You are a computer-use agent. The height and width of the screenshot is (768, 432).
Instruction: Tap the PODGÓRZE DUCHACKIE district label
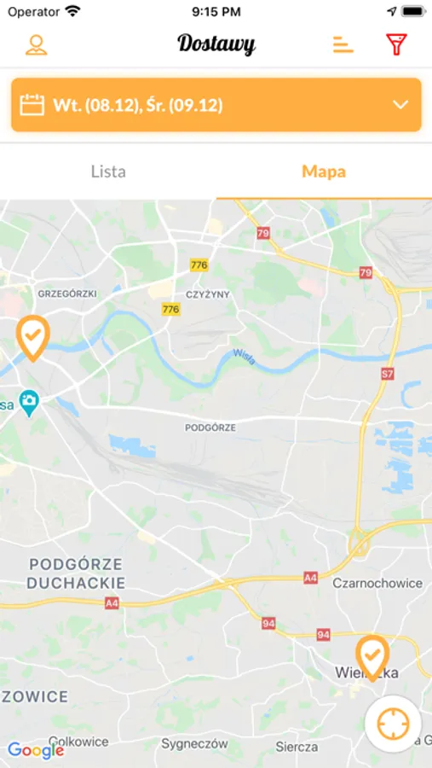point(76,573)
